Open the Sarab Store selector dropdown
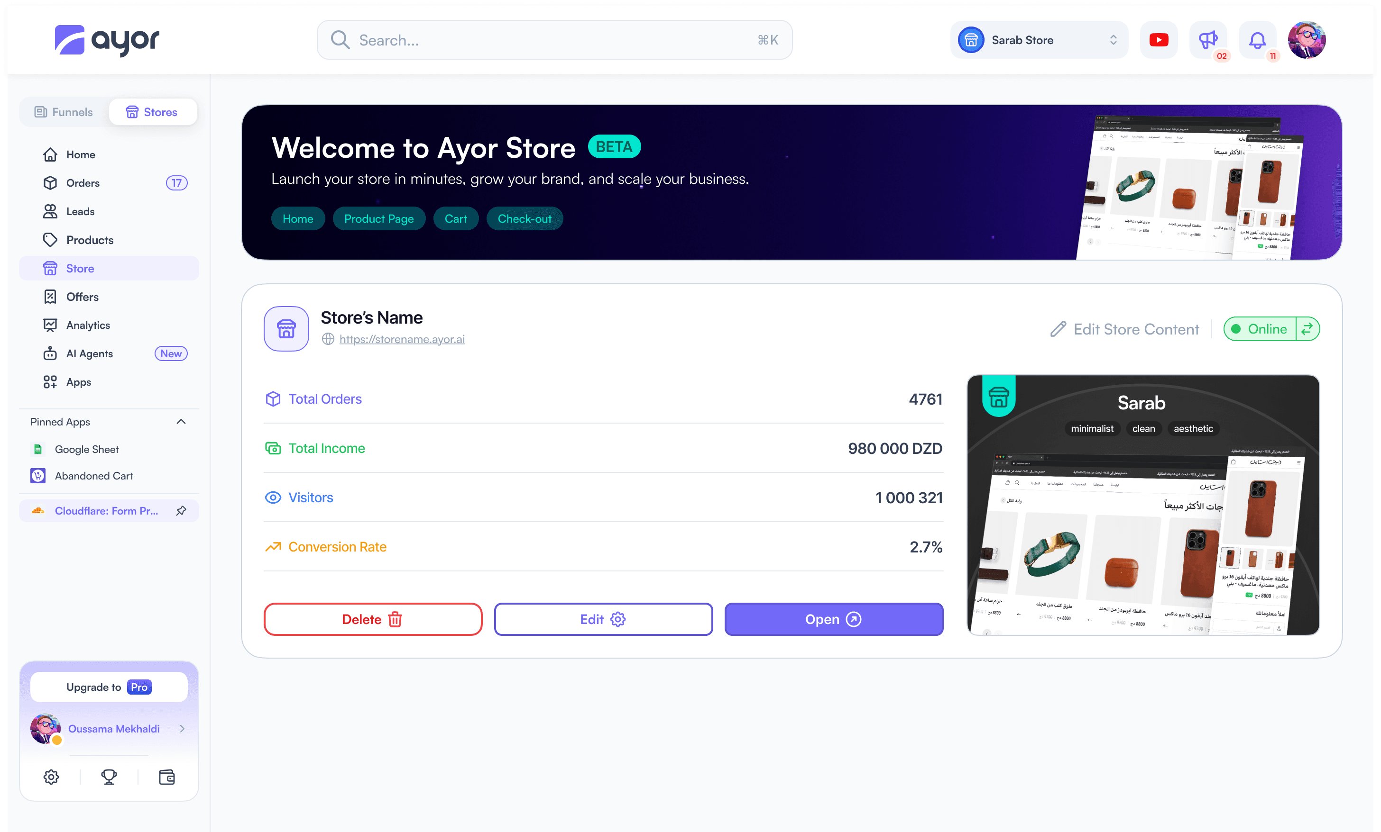The image size is (1381, 832). (x=1039, y=40)
